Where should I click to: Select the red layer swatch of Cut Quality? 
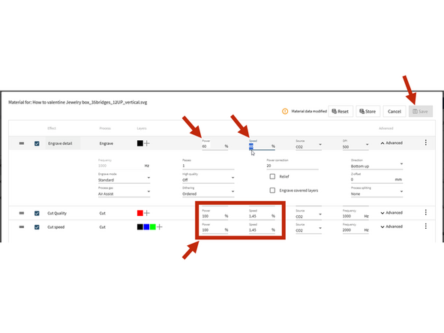(140, 213)
